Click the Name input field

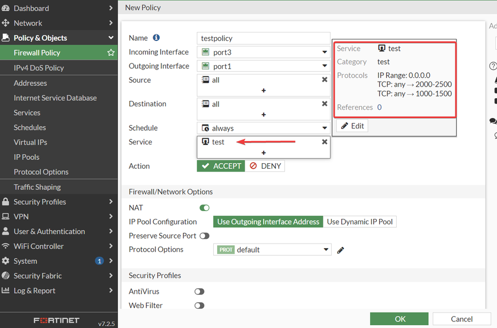point(263,39)
